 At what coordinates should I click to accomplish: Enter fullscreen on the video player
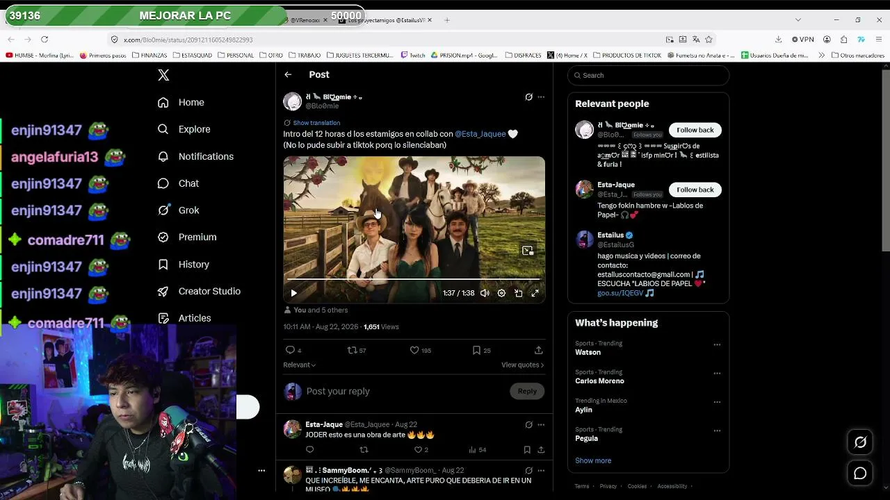pyautogui.click(x=535, y=293)
